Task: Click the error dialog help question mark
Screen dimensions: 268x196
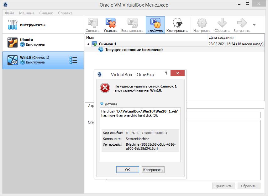Action: pyautogui.click(x=166, y=73)
